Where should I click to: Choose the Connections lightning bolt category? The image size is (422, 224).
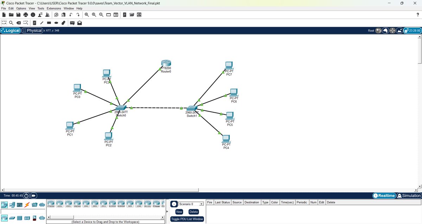click(x=27, y=205)
